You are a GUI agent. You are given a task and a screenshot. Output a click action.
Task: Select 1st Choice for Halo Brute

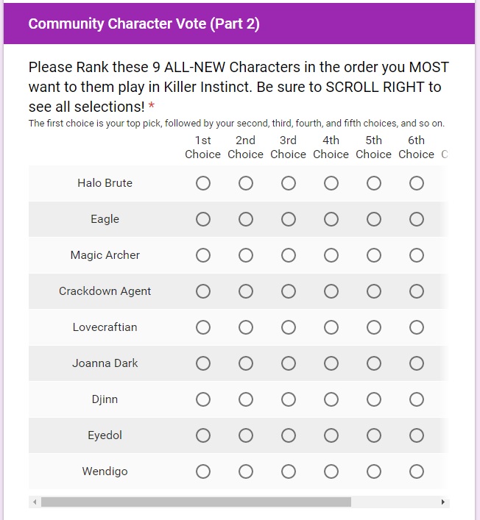pyautogui.click(x=203, y=183)
